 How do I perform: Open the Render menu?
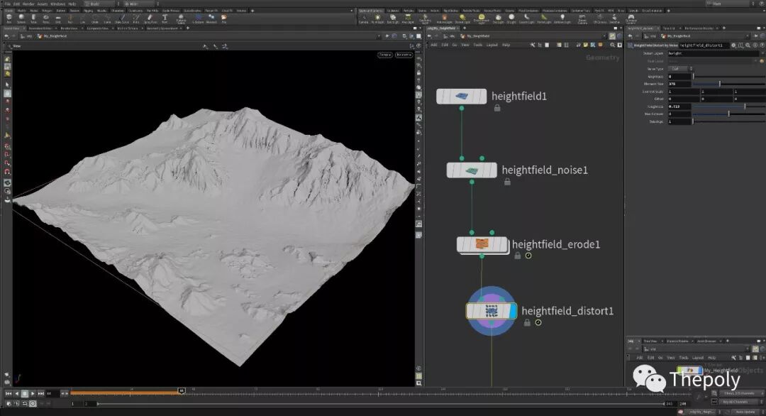[x=28, y=4]
